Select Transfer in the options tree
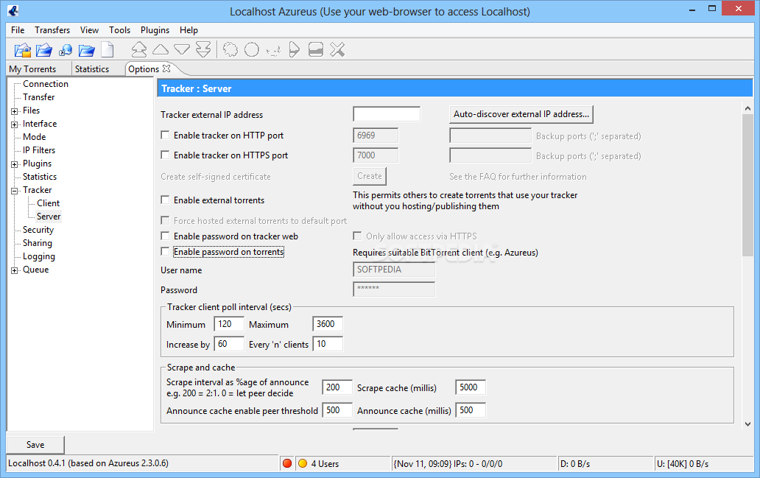Image resolution: width=760 pixels, height=478 pixels. tap(39, 97)
